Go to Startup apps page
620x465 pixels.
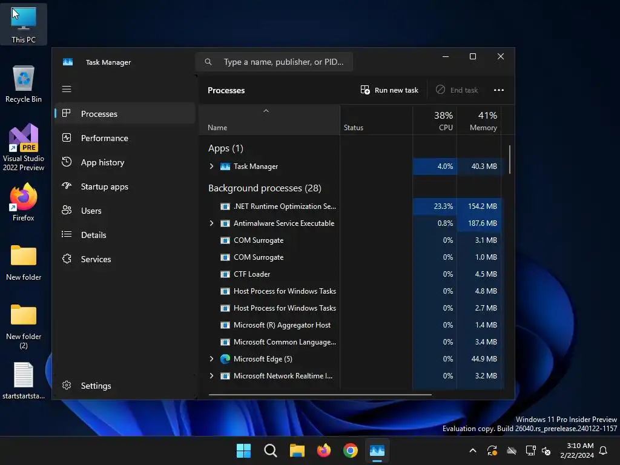point(125,186)
